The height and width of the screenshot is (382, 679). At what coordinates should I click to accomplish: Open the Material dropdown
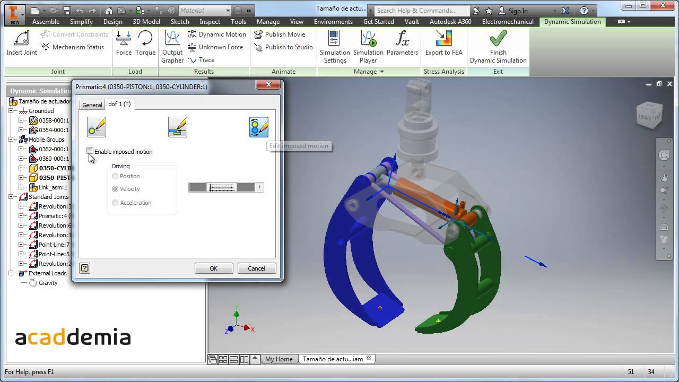tap(228, 11)
